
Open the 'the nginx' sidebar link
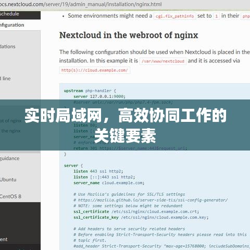click(11, 131)
